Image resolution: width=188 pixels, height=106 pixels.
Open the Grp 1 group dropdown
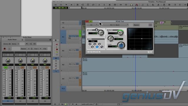point(37,49)
